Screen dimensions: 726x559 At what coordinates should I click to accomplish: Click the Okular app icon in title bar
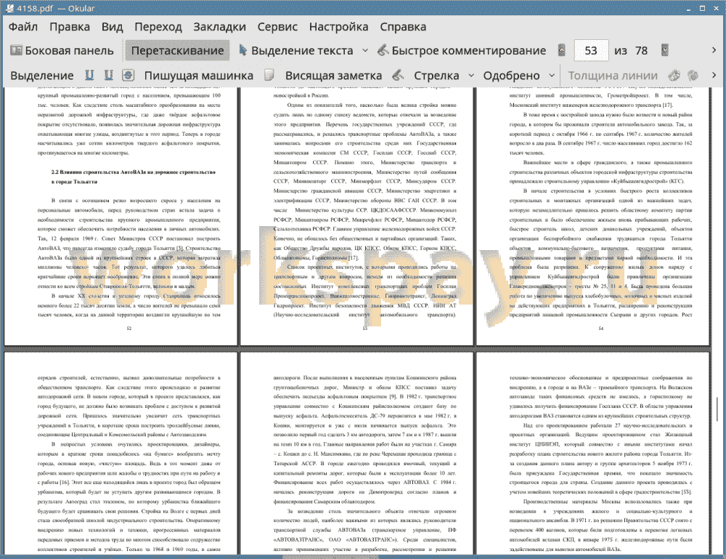click(9, 8)
